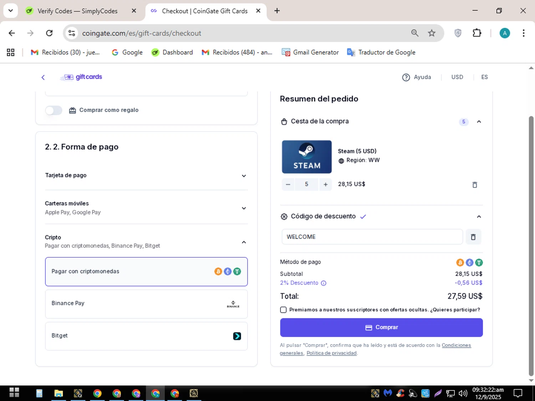Check the Premiamos a nuestros suscriptores checkbox
Screen dimensions: 535x401
(283, 310)
